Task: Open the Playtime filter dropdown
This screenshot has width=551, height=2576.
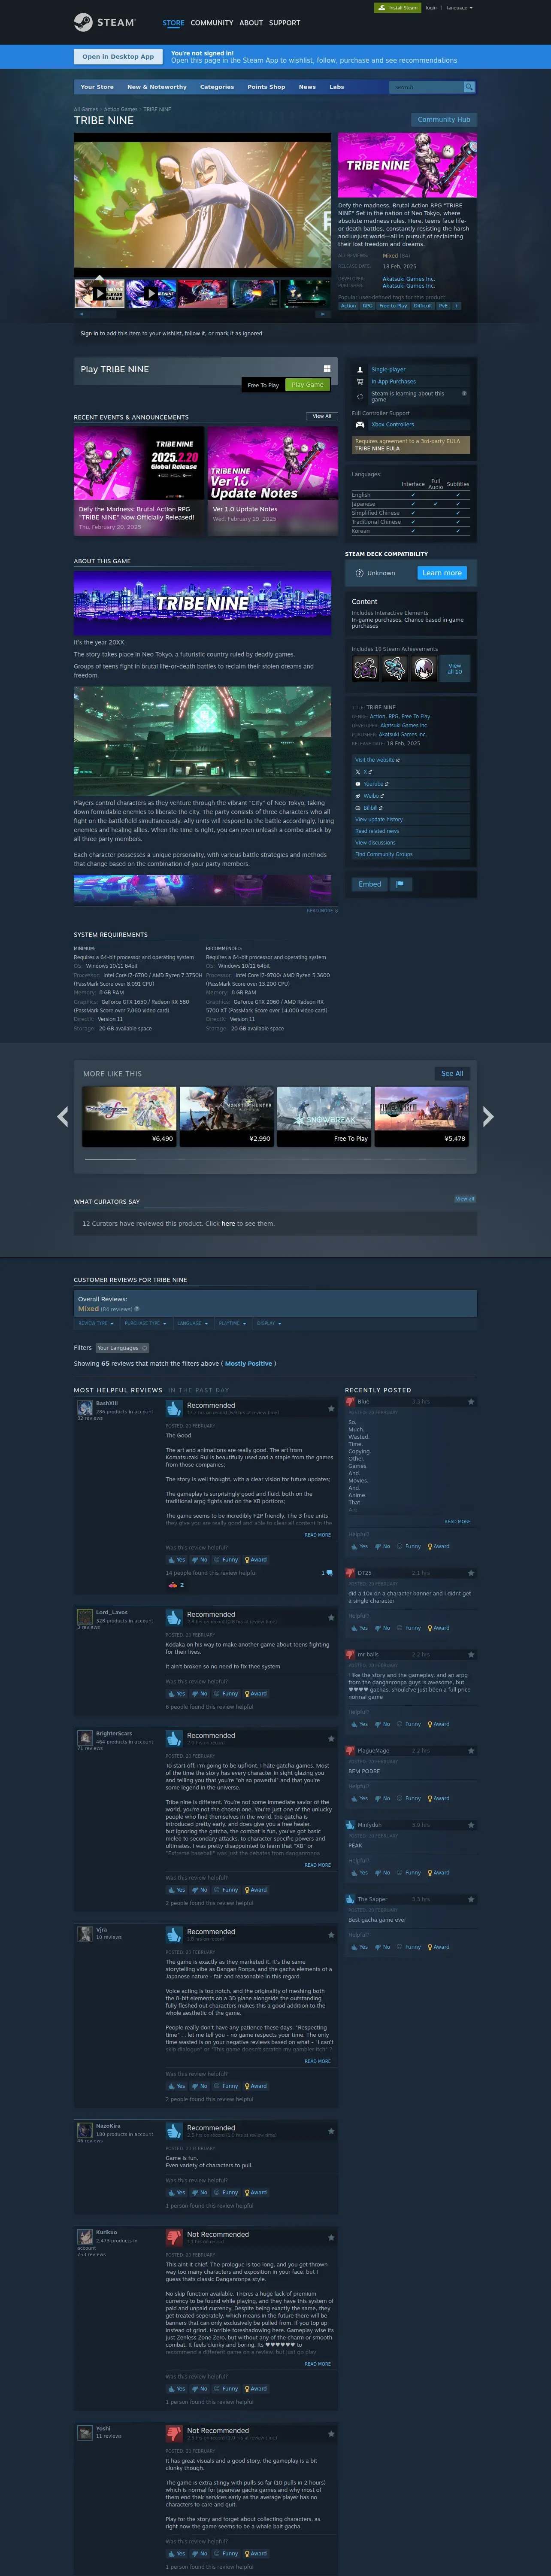Action: 232,1323
